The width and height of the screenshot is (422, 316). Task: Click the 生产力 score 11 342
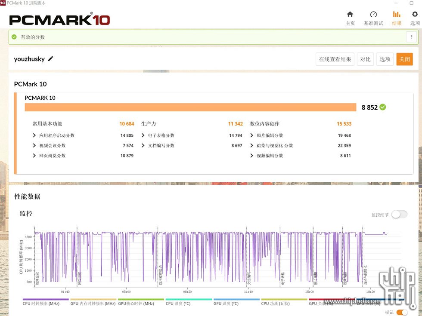click(236, 124)
